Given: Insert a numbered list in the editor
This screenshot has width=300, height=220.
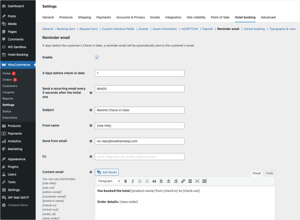Looking at the screenshot, I should pyautogui.click(x=147, y=181).
